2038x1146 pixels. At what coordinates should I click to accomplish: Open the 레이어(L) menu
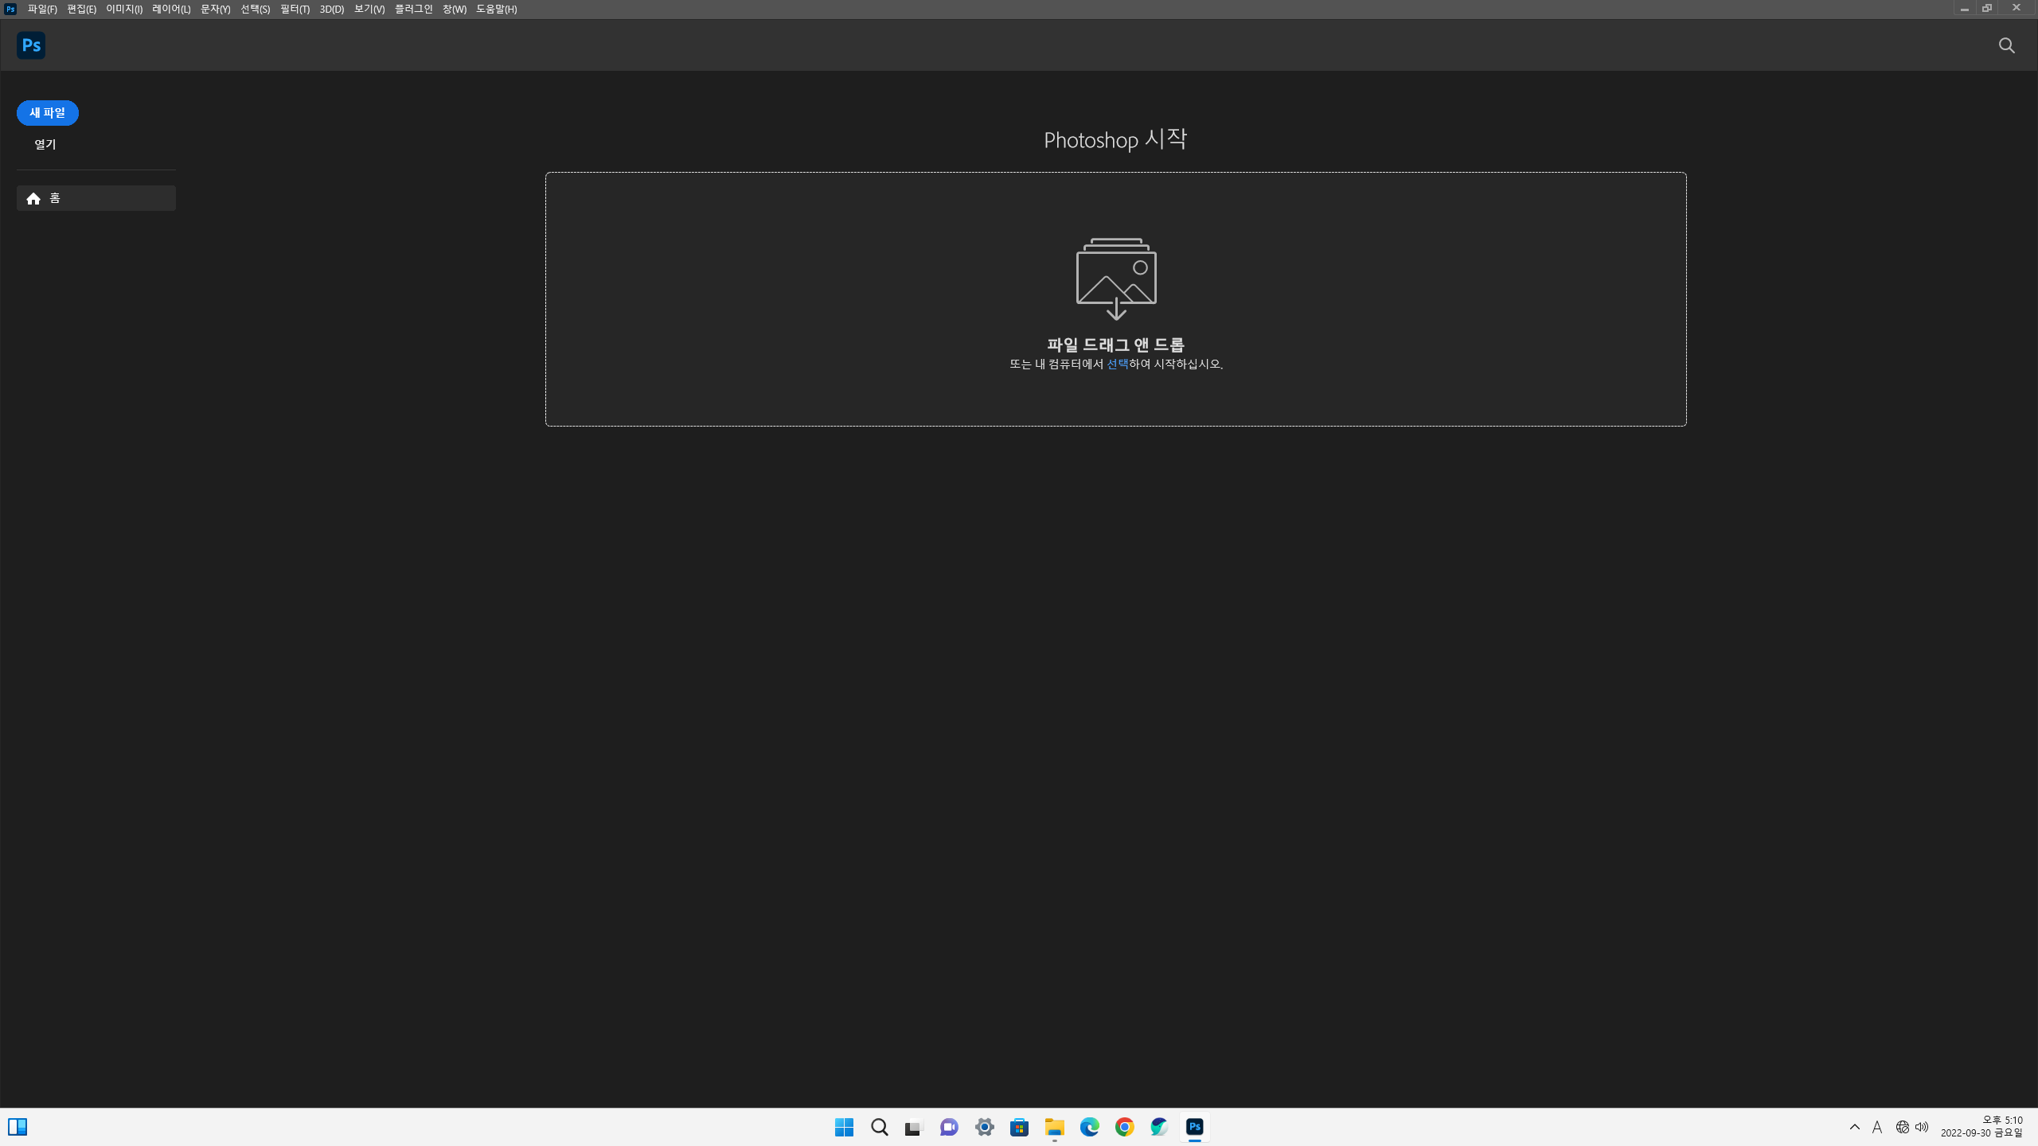point(171,9)
